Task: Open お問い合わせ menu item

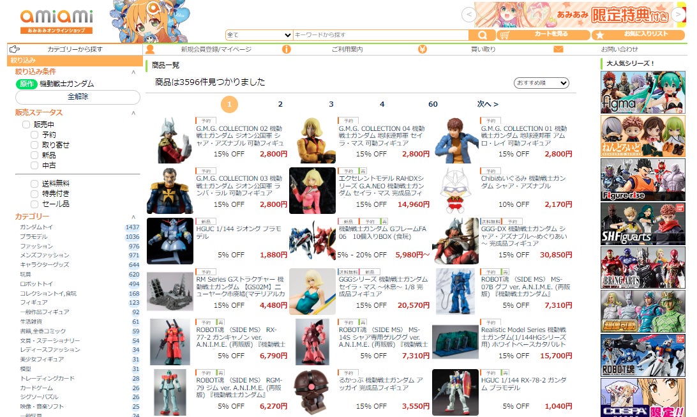Action: click(x=619, y=49)
